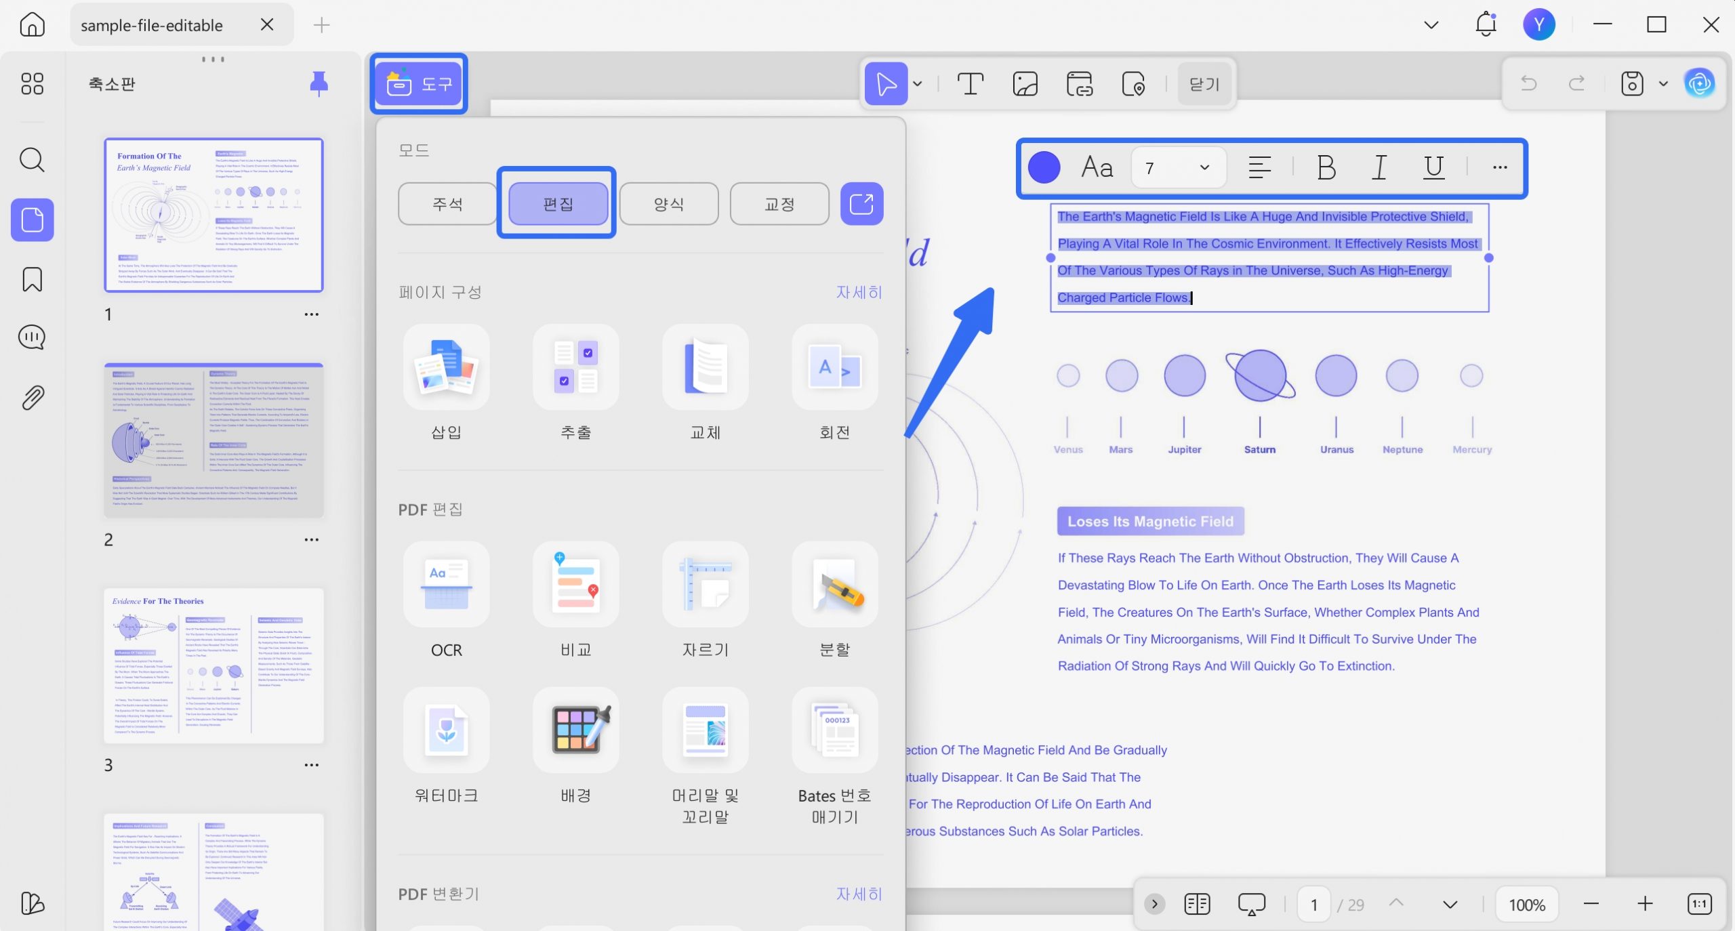The width and height of the screenshot is (1735, 931).
Task: Click the layers icon at sidebar bottom
Action: tap(32, 903)
